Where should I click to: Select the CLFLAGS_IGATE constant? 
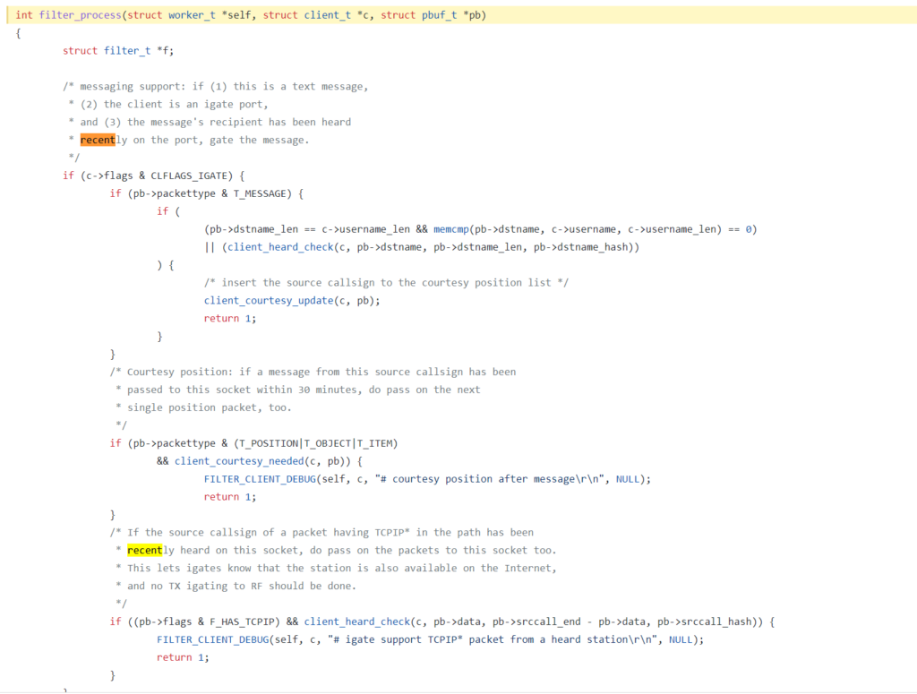click(x=189, y=176)
